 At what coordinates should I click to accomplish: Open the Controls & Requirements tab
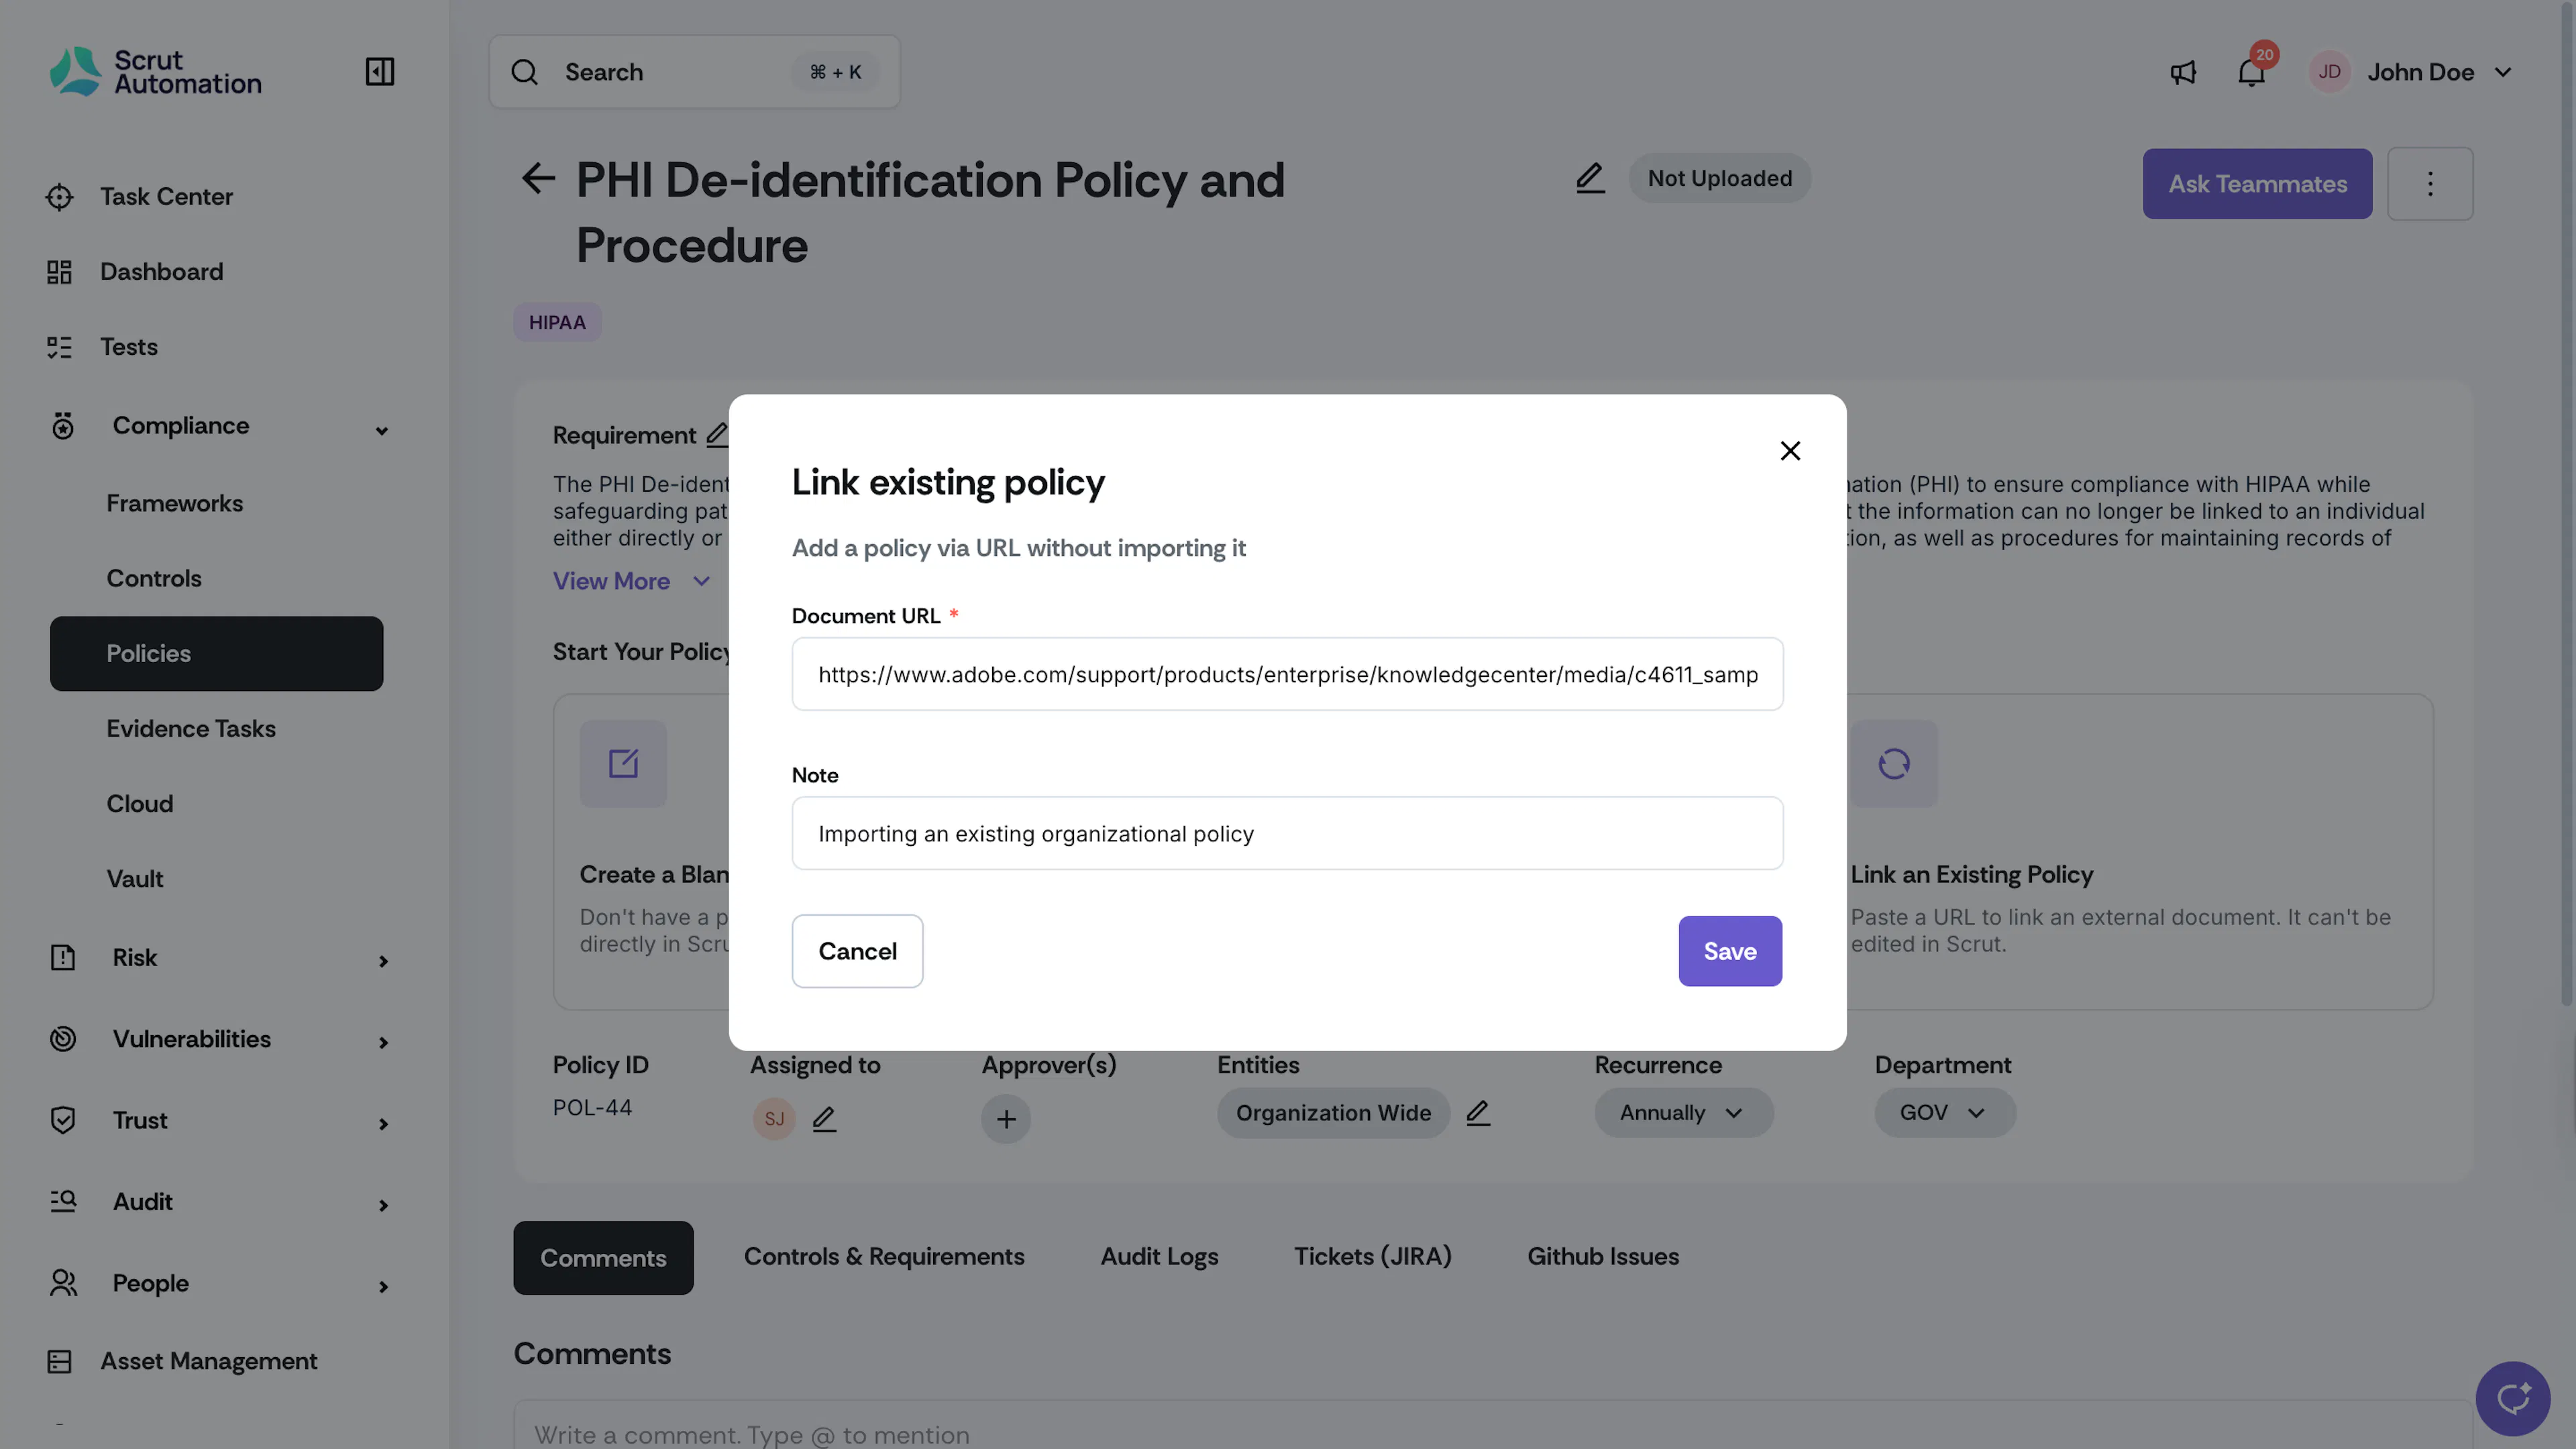(x=884, y=1257)
